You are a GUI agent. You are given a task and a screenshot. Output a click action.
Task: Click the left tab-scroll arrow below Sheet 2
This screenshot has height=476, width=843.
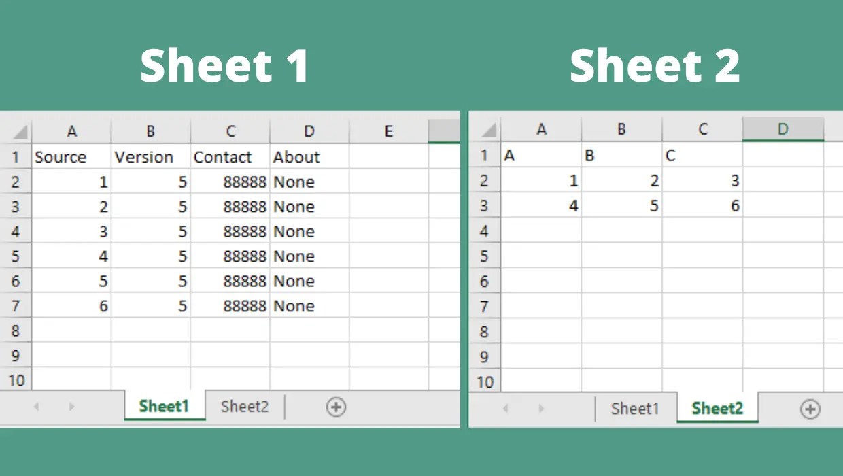505,408
